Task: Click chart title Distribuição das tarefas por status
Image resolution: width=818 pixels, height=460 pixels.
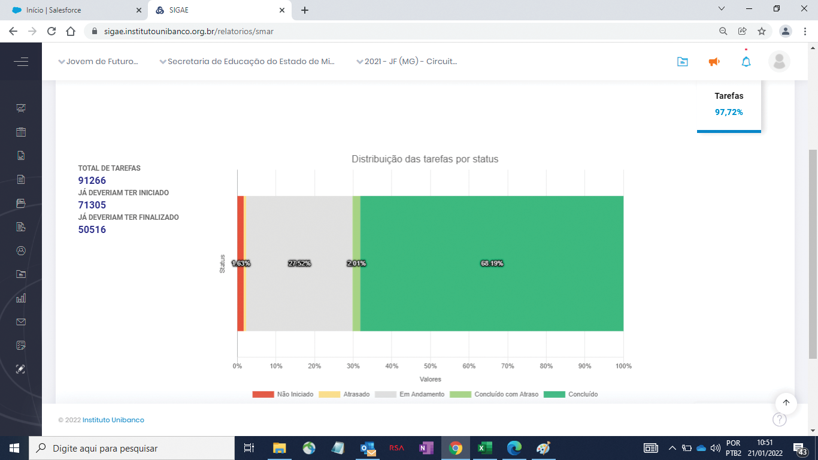Action: [x=425, y=159]
